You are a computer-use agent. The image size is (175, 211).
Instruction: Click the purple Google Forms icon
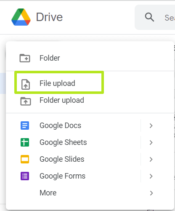pos(25,176)
